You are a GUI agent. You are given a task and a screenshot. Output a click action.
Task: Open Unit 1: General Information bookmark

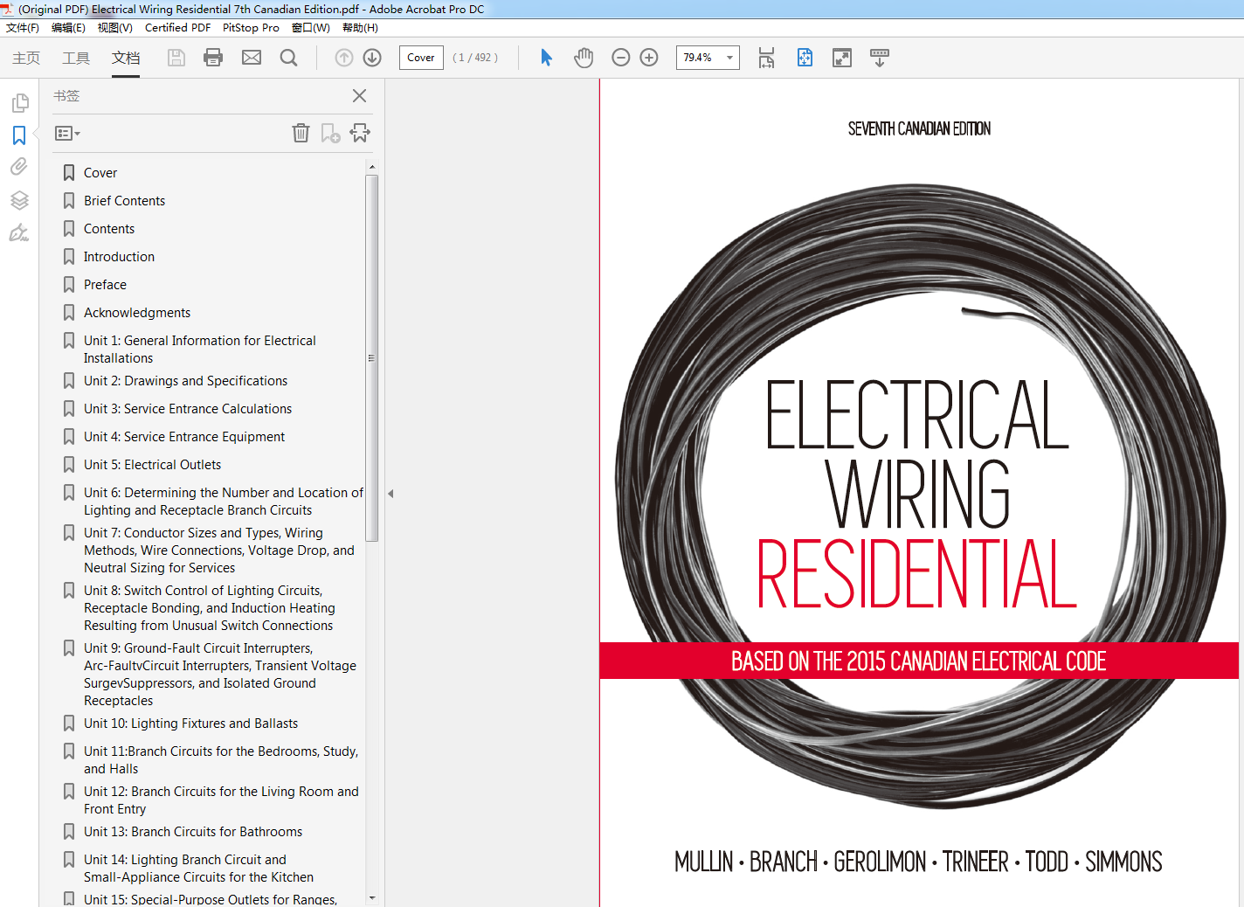pos(200,350)
